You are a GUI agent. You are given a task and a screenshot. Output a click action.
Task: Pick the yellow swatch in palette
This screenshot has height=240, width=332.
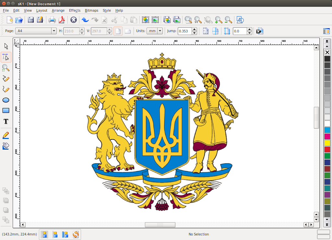click(x=327, y=143)
